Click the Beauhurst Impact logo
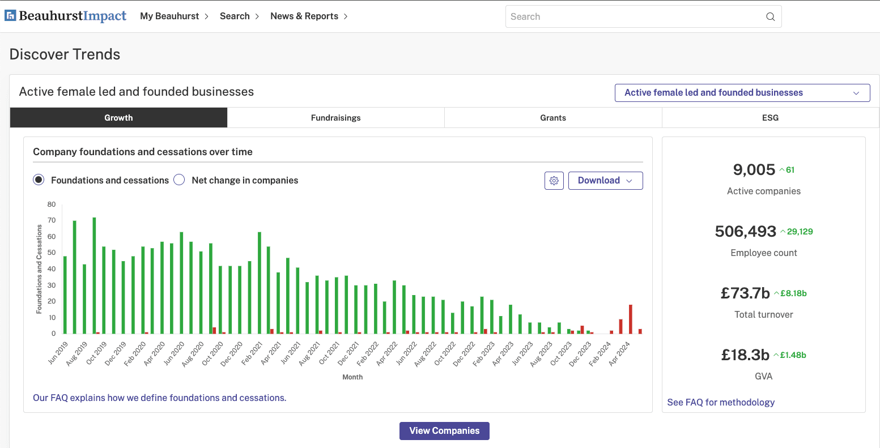This screenshot has height=448, width=880. click(66, 16)
